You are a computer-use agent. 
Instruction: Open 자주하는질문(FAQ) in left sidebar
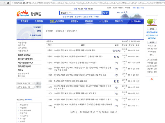pyautogui.click(x=25, y=63)
